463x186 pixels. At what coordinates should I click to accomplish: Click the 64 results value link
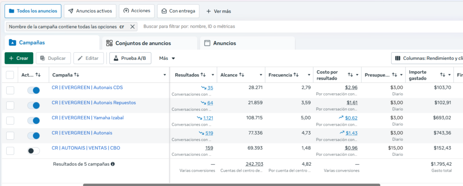pyautogui.click(x=210, y=103)
